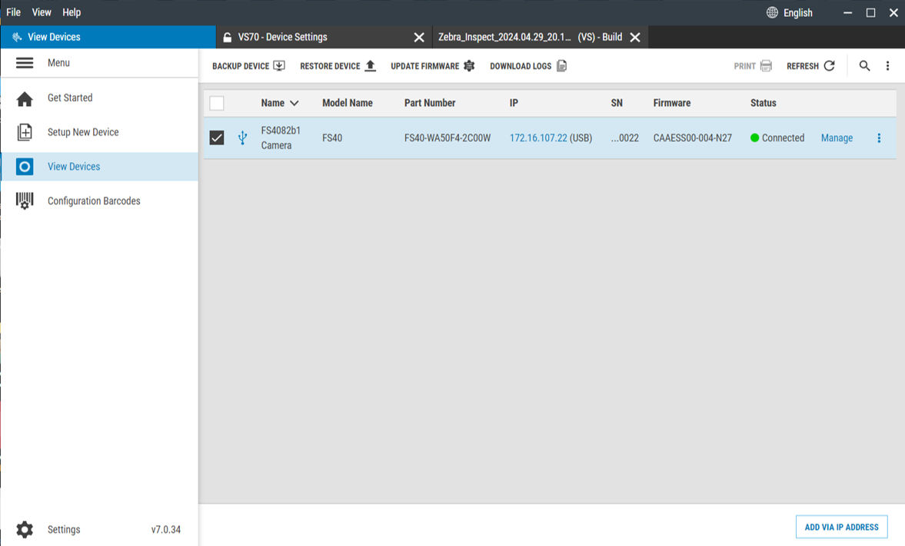Viewport: 905px width, 546px height.
Task: Click the FS40-WA50F4-2C00W part number cell
Action: coord(448,137)
